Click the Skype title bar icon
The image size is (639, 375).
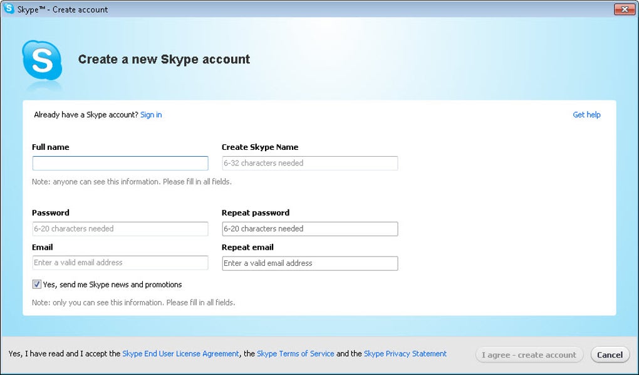pos(9,9)
